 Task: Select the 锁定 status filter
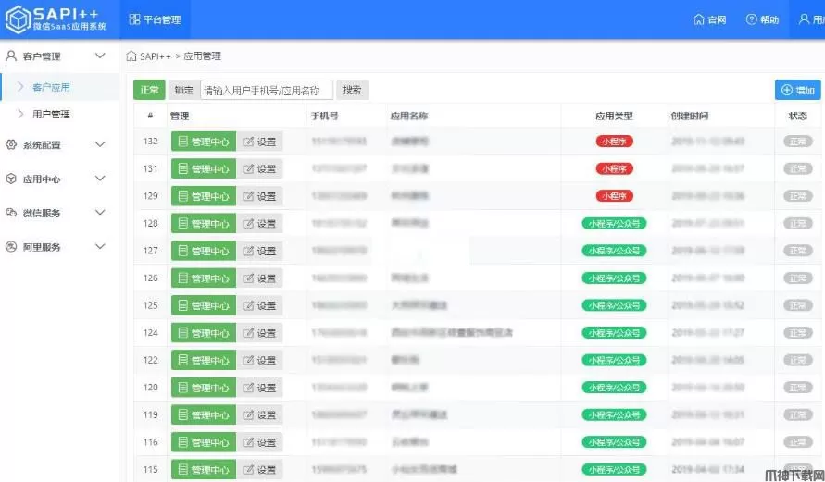183,90
